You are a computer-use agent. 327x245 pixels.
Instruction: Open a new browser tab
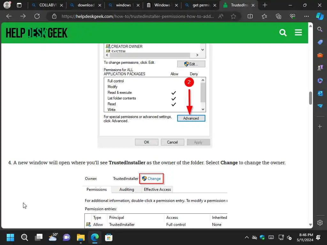(x=265, y=5)
